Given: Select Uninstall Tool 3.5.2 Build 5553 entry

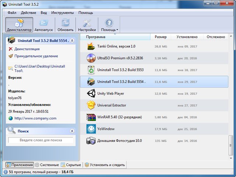Looking at the screenshot, I should tap(154, 70).
